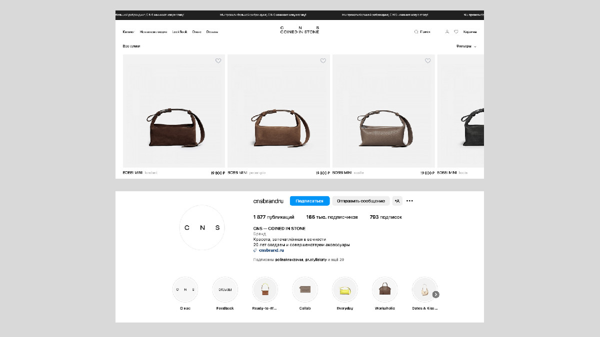
Task: Toggle favorite heart on second Bobbi Mini bag
Action: pos(323,61)
